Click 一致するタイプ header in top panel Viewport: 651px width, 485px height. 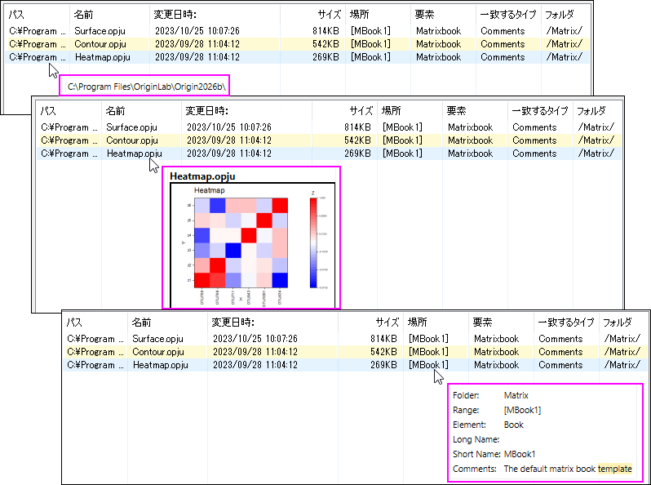pyautogui.click(x=508, y=15)
